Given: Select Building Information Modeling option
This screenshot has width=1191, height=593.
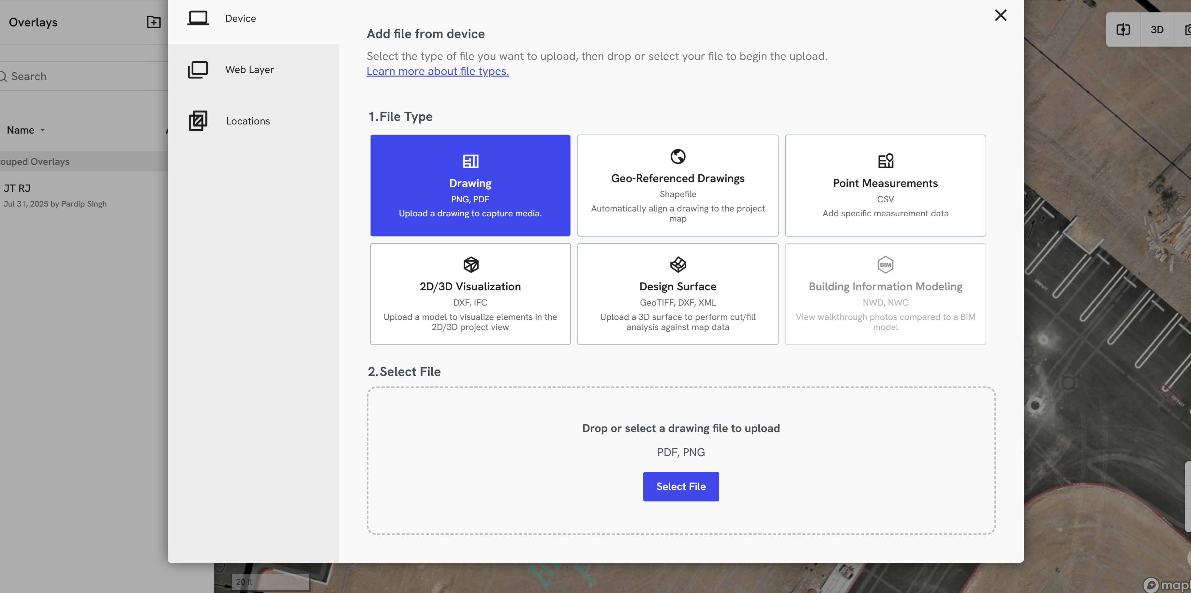Looking at the screenshot, I should pos(886,294).
